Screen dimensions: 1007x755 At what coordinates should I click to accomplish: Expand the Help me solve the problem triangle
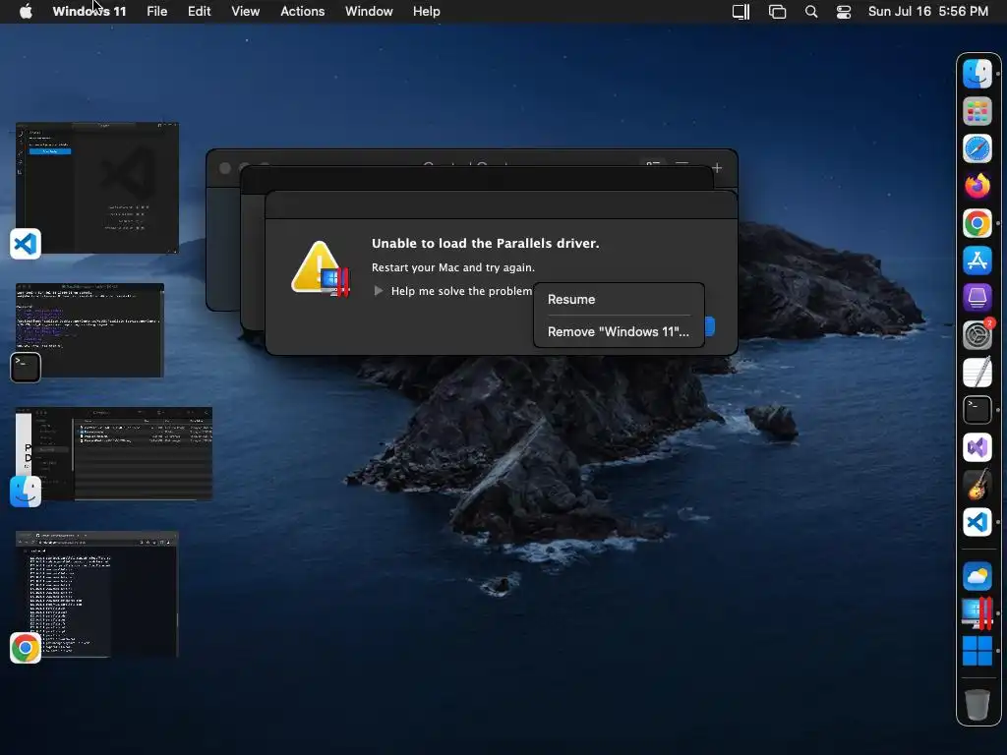point(379,291)
